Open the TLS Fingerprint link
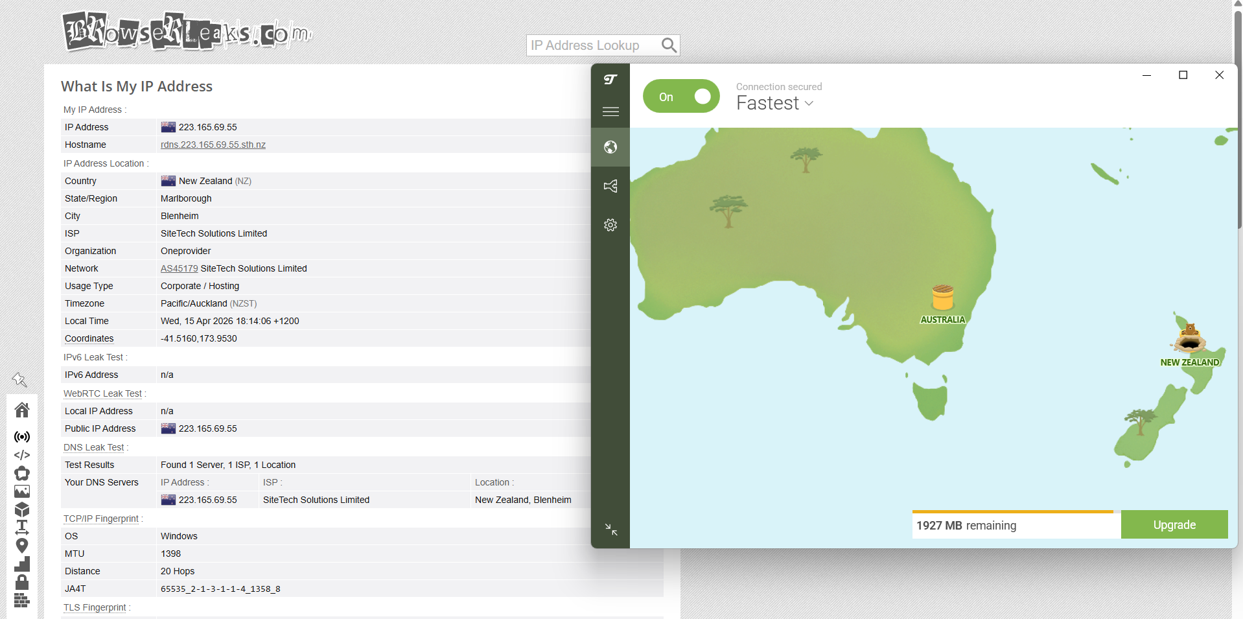 95,607
